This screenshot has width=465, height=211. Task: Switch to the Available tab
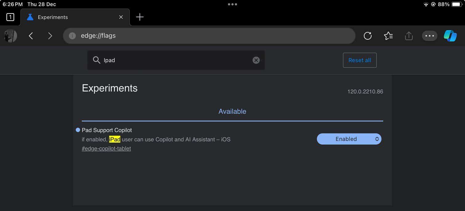tap(232, 112)
